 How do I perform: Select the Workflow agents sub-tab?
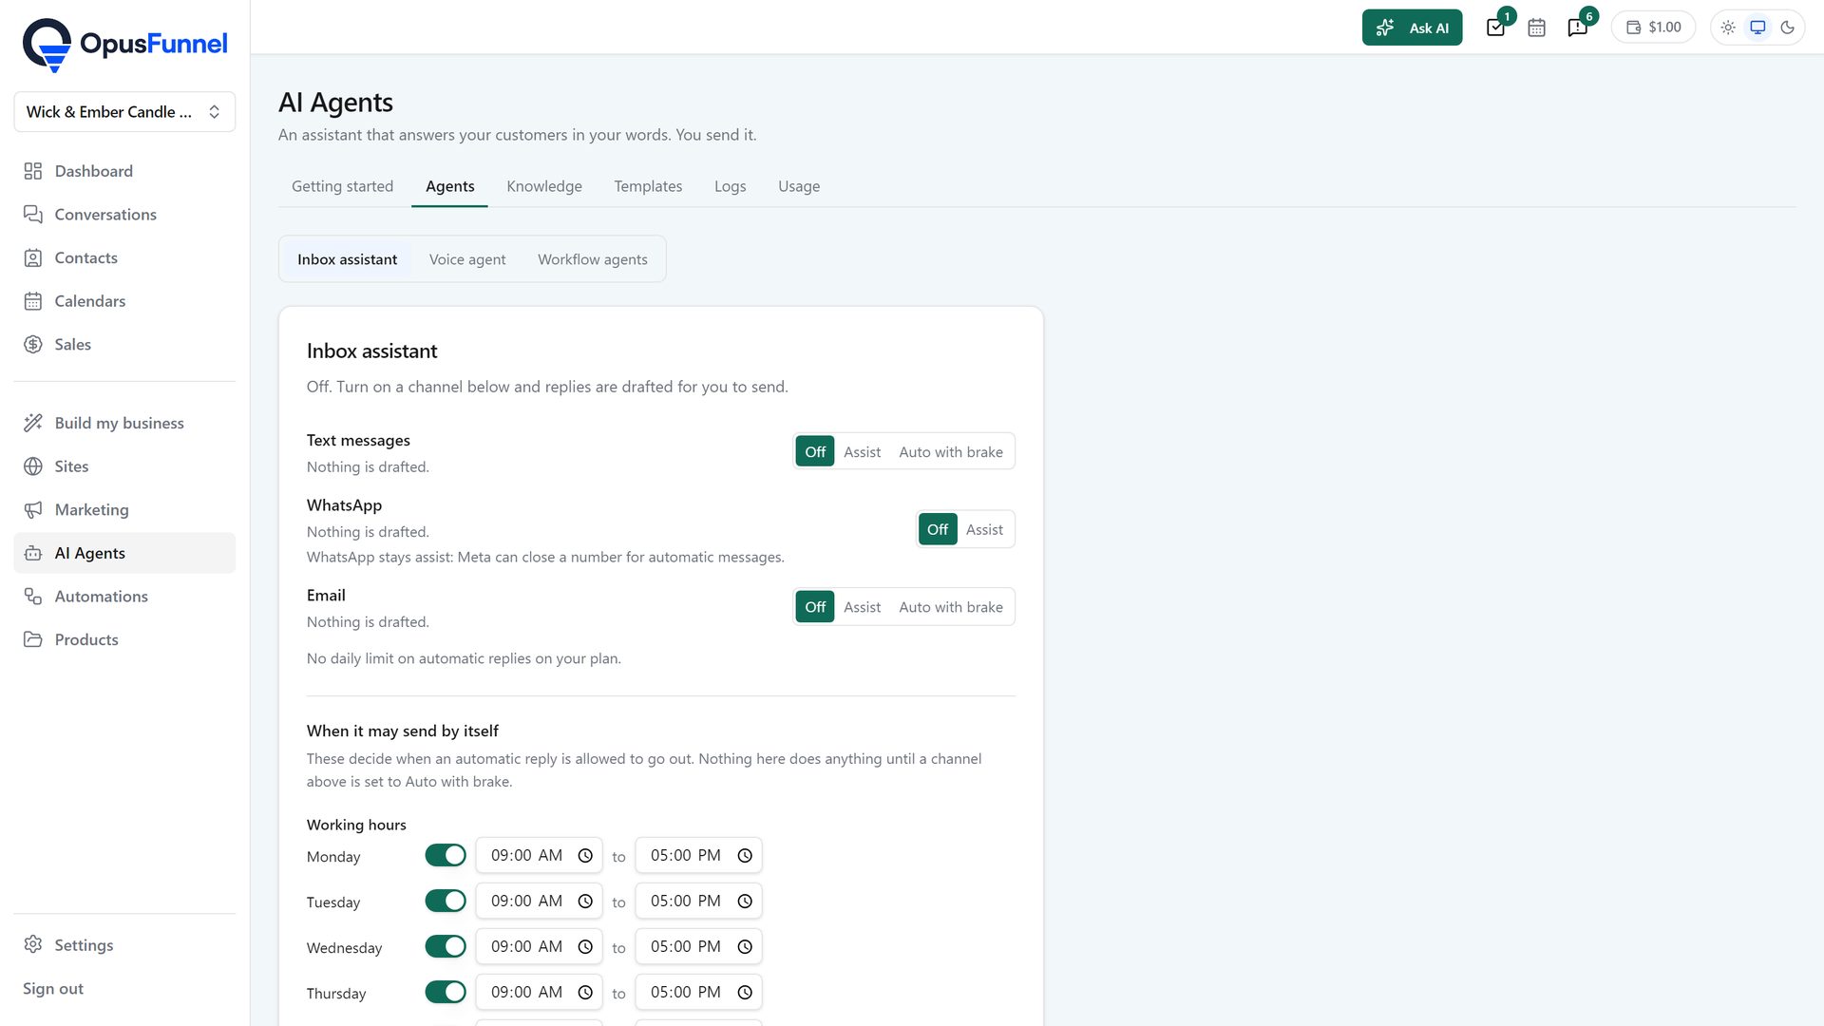tap(593, 259)
